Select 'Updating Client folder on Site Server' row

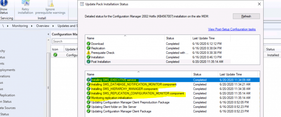[x=173, y=107]
